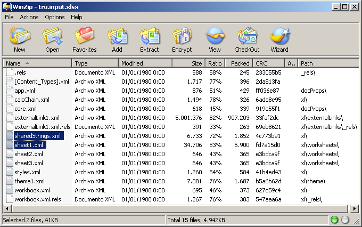This screenshot has width=362, height=227.
Task: Open the File menu
Action: pos(9,17)
